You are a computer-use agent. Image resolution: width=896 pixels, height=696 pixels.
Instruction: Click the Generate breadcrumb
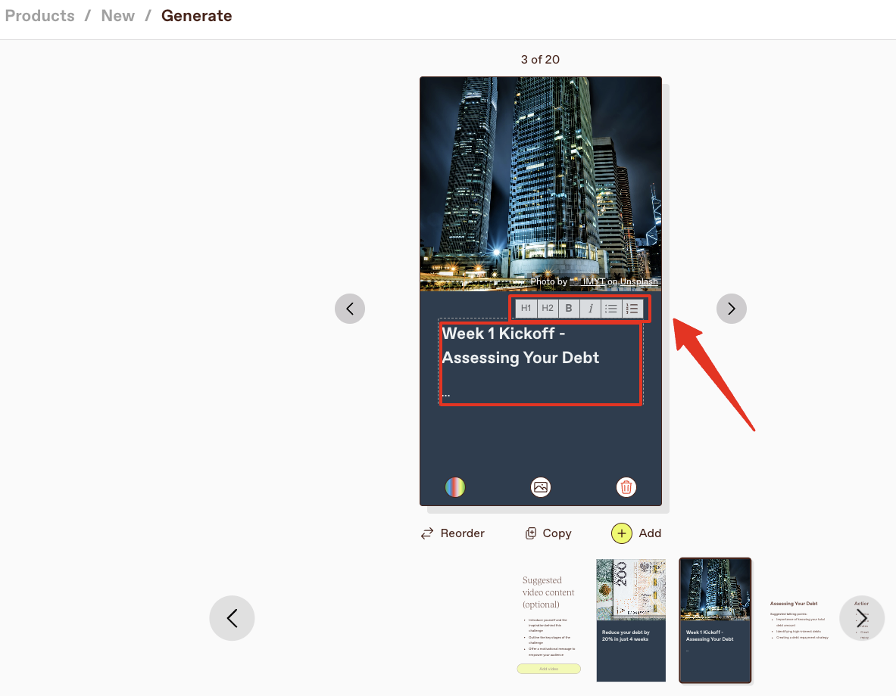click(197, 16)
